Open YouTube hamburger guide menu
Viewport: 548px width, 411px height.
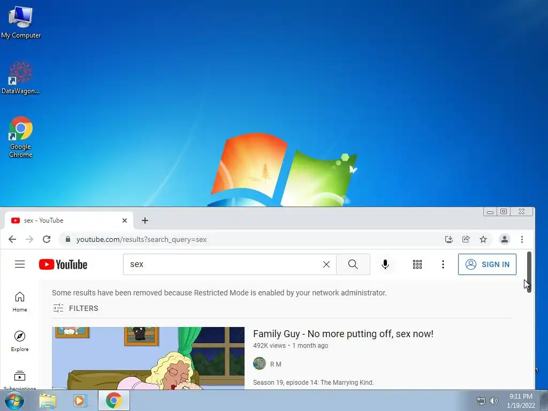coord(20,264)
